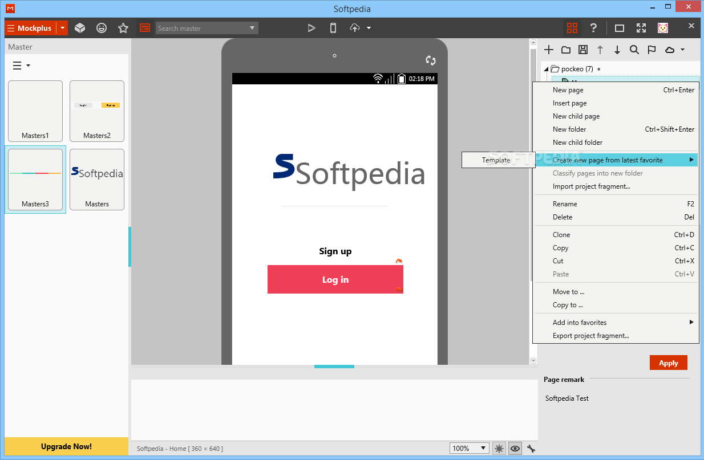Open settings with the wrench icon
Viewport: 704px width, 460px height.
pos(531,449)
